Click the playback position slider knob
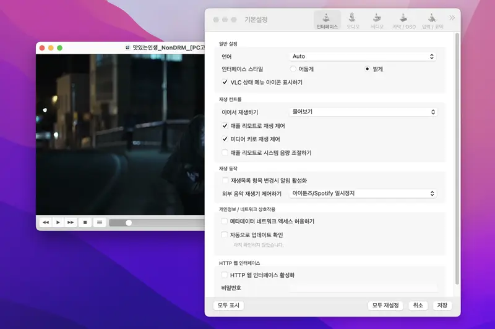This screenshot has width=495, height=329. [129, 222]
